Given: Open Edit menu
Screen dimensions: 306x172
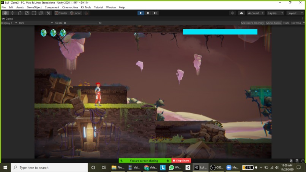Looking at the screenshot, I should point(11,7).
